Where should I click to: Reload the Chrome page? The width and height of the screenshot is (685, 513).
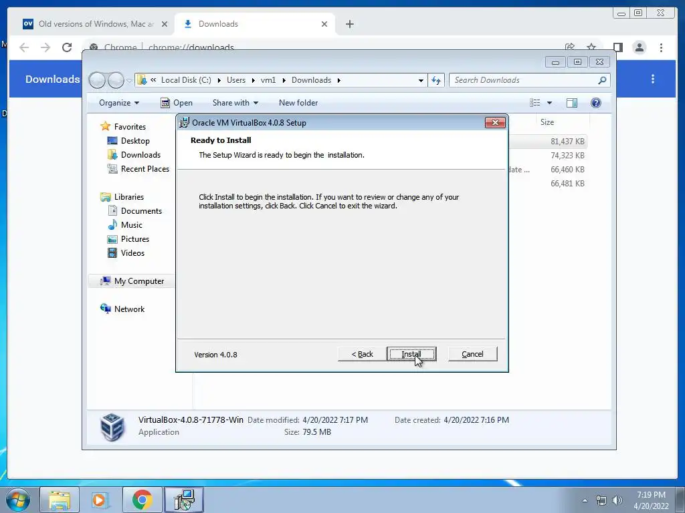(67, 47)
